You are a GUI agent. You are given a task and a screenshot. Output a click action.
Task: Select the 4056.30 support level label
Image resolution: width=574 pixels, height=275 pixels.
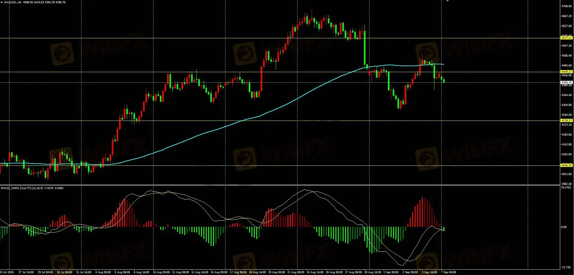pos(566,165)
